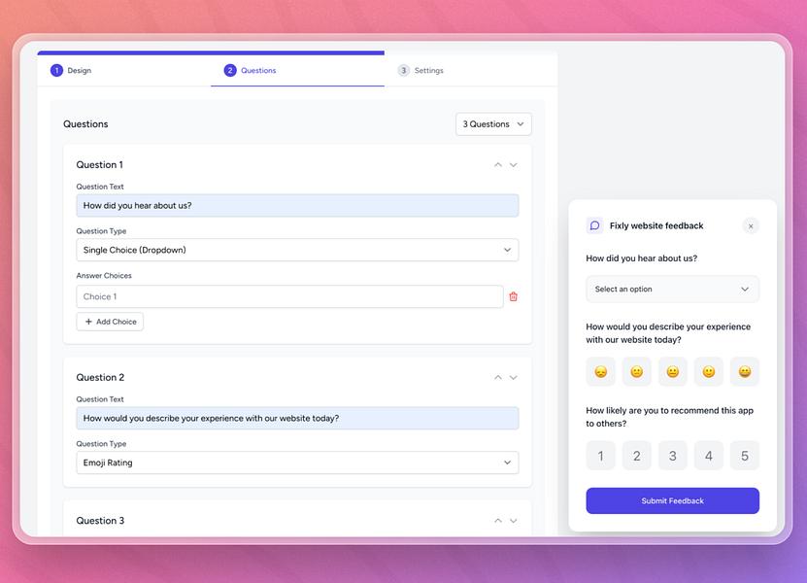Choose rating 2 for recommendation likelihood
This screenshot has height=583, width=807.
(x=637, y=456)
